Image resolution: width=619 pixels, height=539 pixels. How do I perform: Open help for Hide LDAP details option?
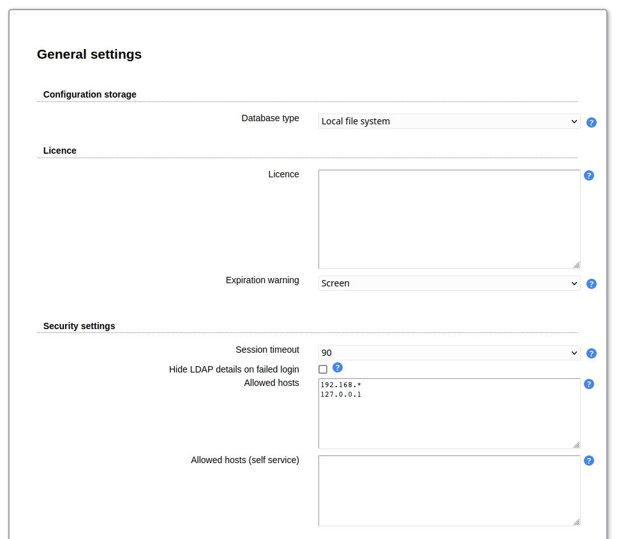click(338, 367)
